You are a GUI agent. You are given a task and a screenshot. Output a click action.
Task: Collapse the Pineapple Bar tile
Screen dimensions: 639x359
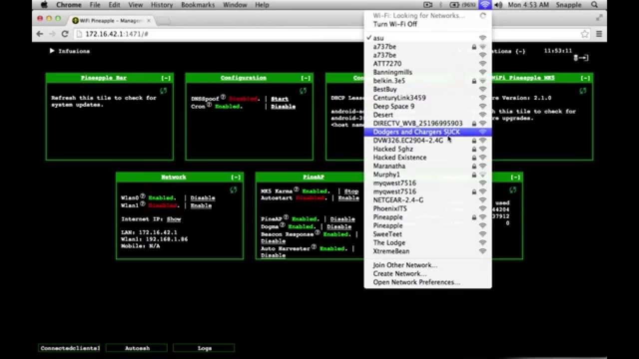pyautogui.click(x=166, y=78)
